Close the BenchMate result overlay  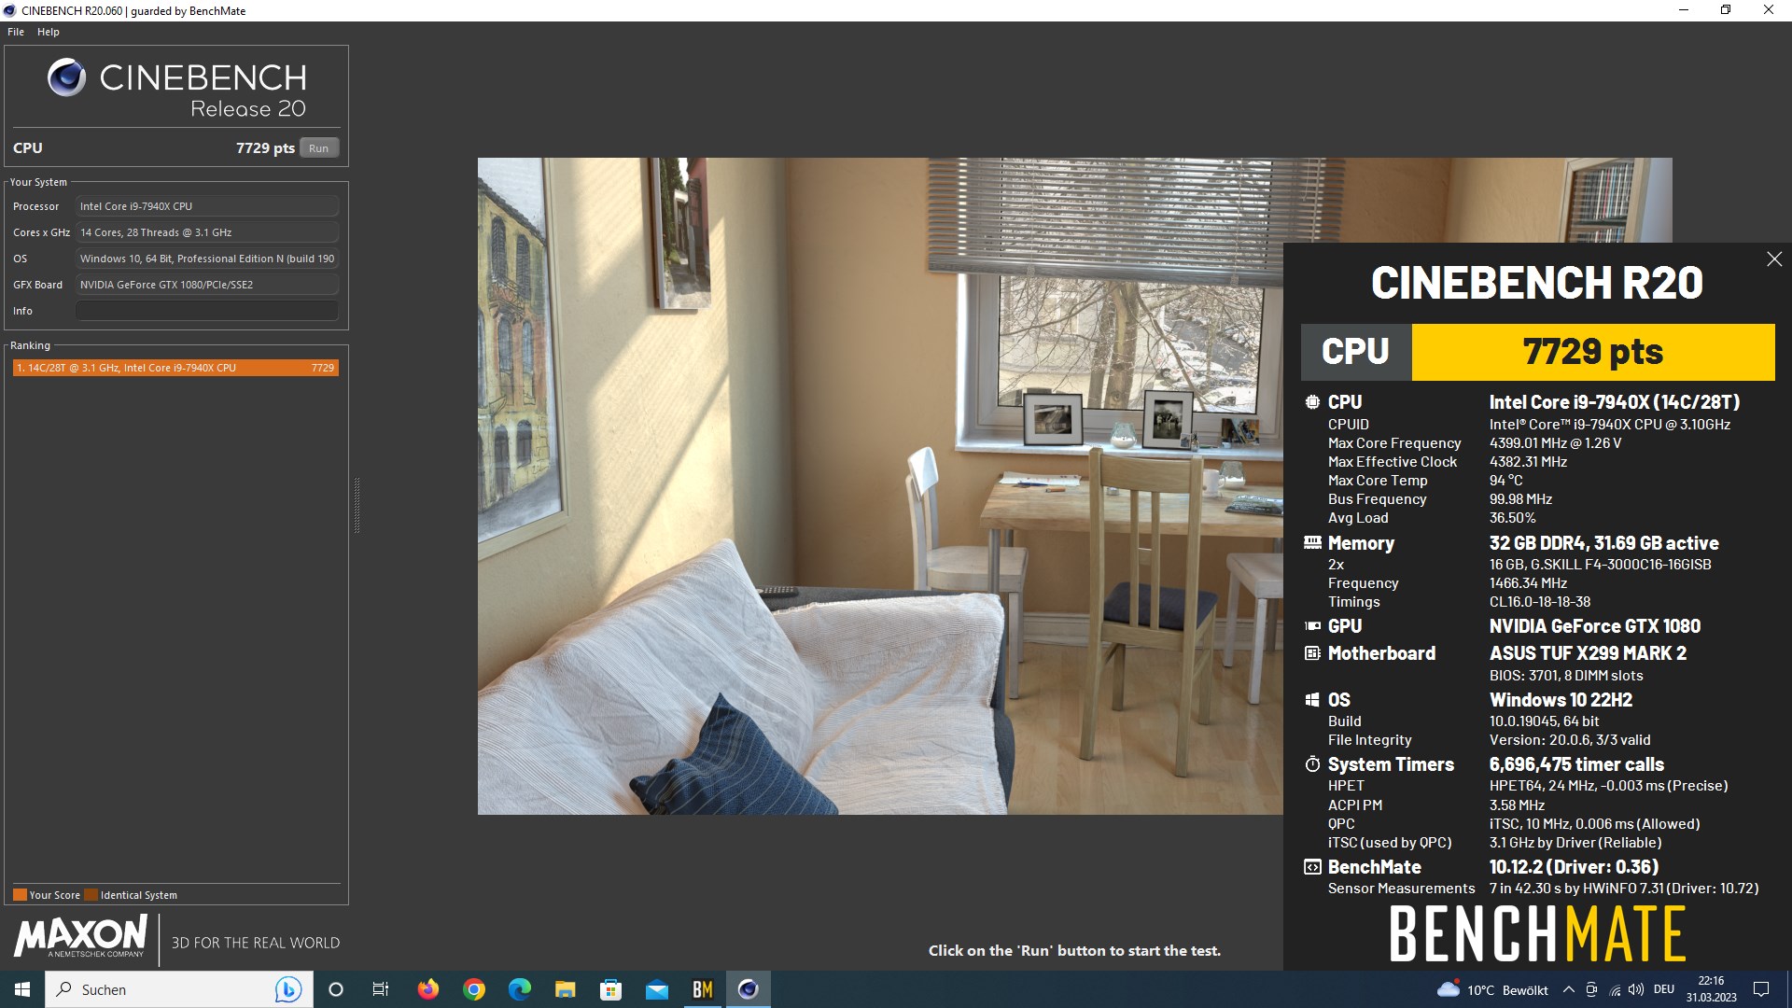click(x=1774, y=259)
